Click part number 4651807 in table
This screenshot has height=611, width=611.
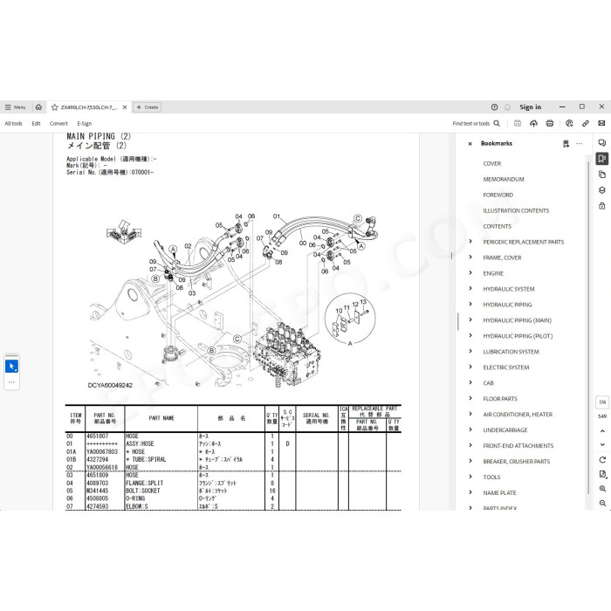tap(98, 436)
